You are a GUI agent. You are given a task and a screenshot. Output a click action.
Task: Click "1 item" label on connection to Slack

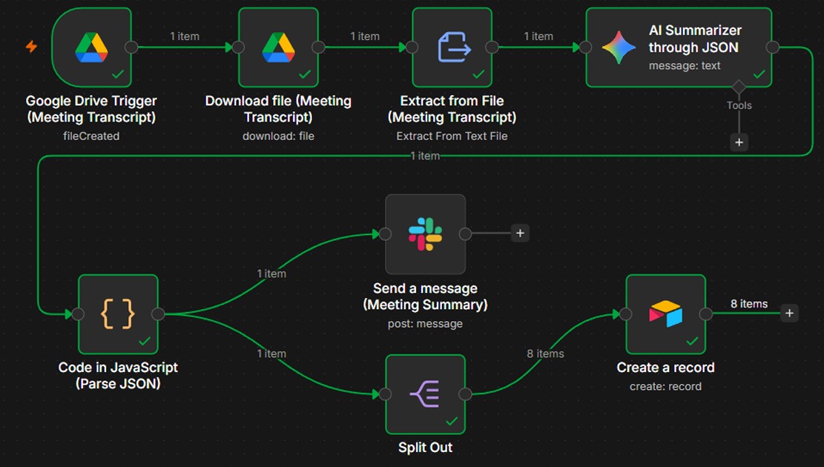tap(271, 274)
